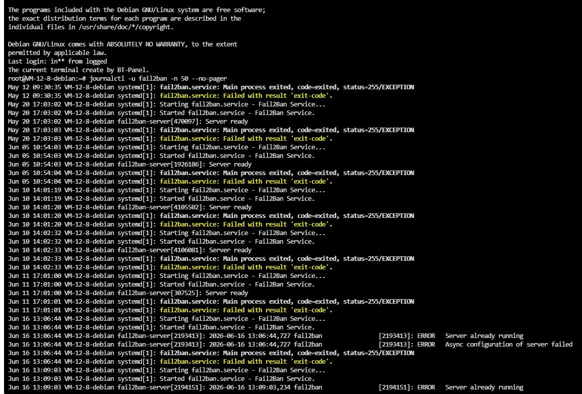The image size is (582, 394).
Task: Click the Jun 10 14:02:33 'Main process exited' line
Action: coord(211,258)
